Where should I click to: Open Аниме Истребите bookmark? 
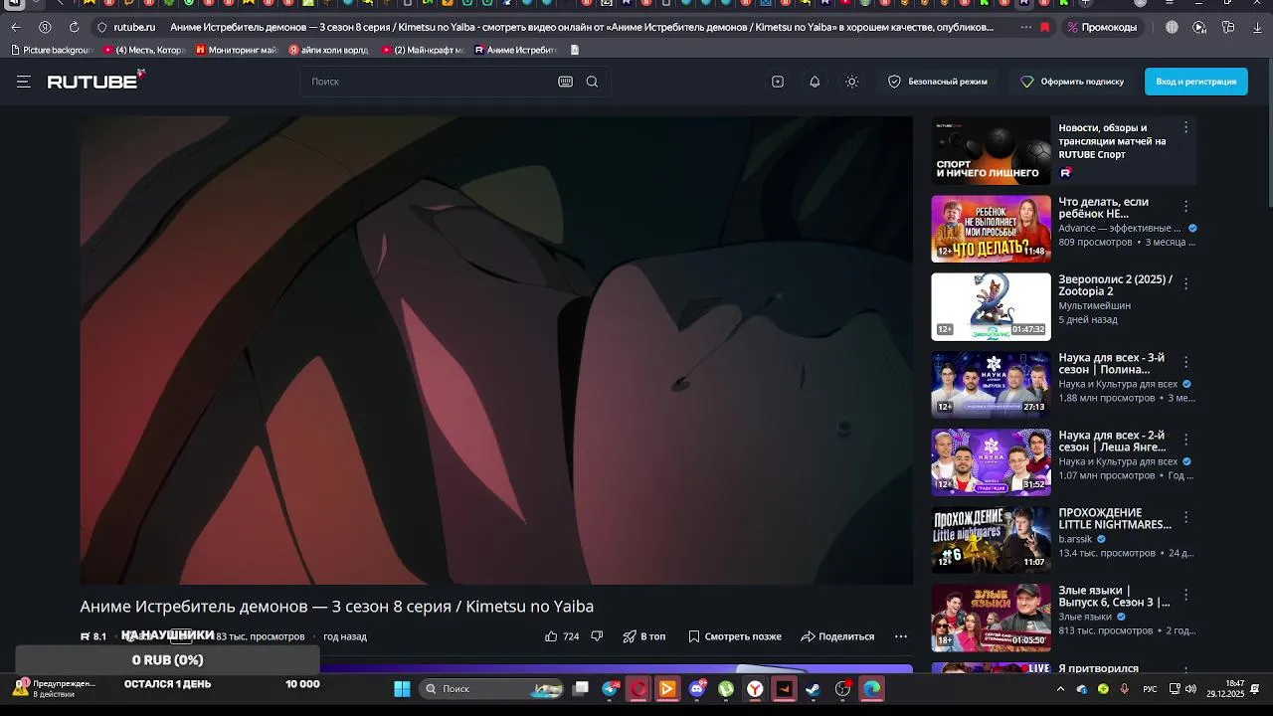pyautogui.click(x=516, y=50)
